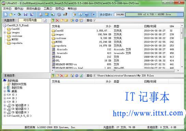
Task: Click the Exit door icon in main toolbar
Action: [93, 14]
